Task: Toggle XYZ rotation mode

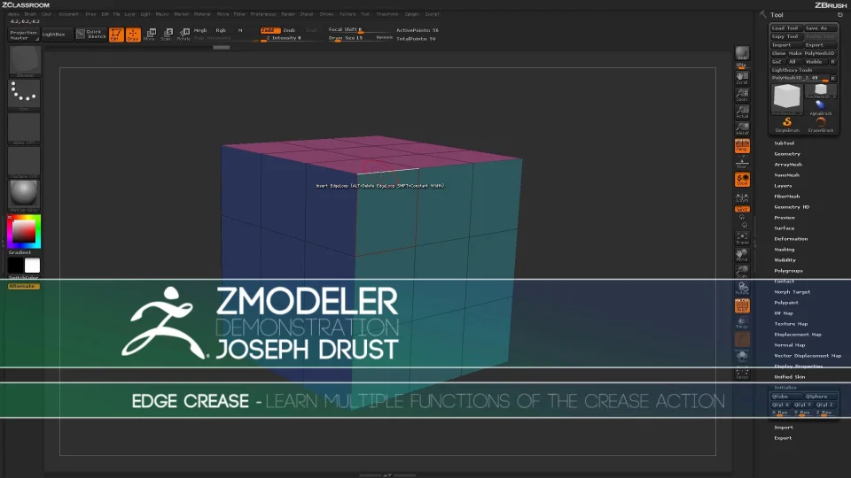Action: coord(742,209)
